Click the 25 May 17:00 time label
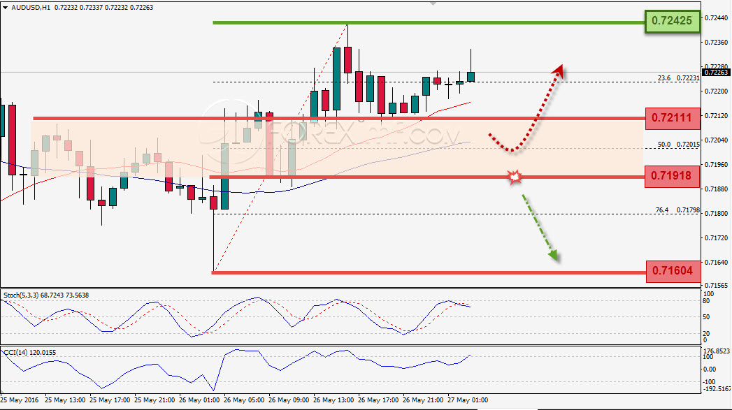The height and width of the screenshot is (410, 732). [110, 400]
